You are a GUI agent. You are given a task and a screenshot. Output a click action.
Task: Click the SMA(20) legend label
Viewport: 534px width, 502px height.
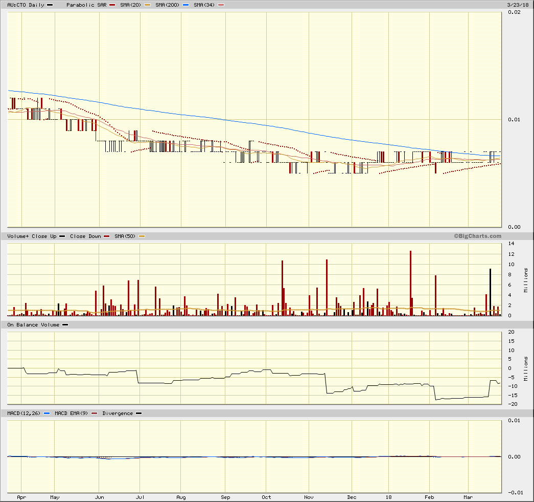click(130, 5)
